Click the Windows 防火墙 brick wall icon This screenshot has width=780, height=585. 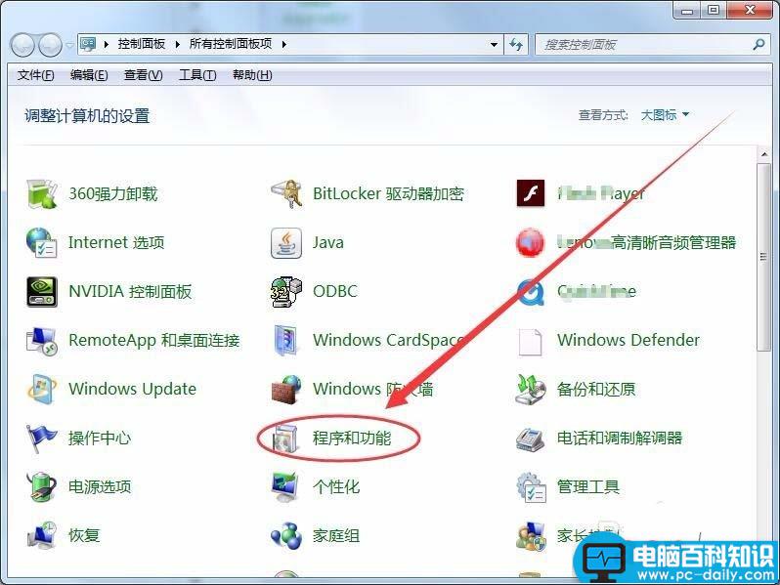point(286,389)
